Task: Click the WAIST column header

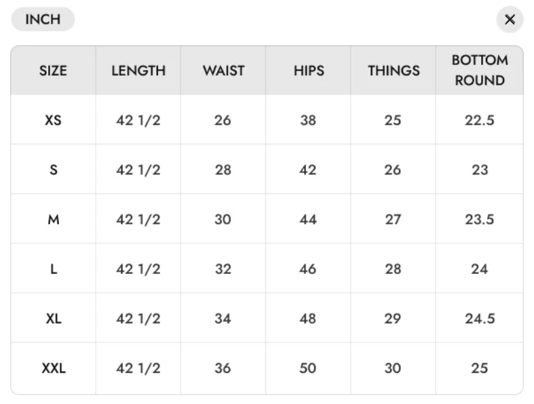Action: [x=223, y=70]
